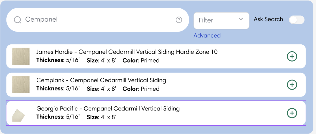Open the Advanced search link
Viewport: 316px width, 134px height.
[x=207, y=36]
